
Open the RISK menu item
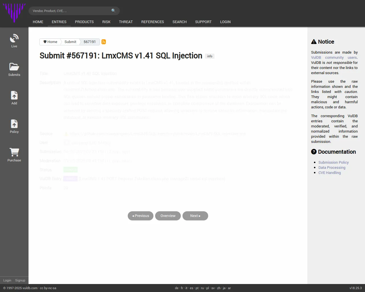click(x=106, y=22)
